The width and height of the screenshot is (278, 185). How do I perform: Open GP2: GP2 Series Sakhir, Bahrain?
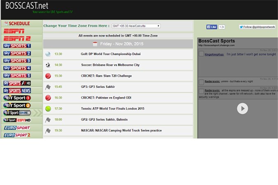104,120
